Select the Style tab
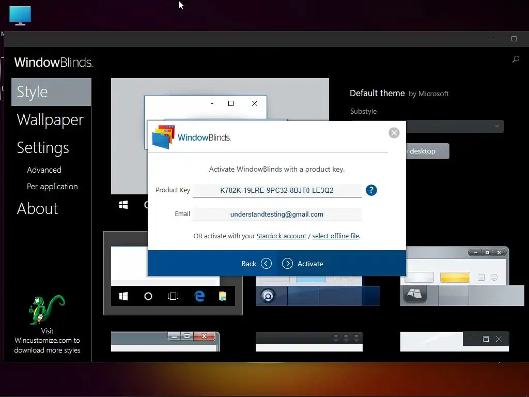The width and height of the screenshot is (529, 397). 51,92
